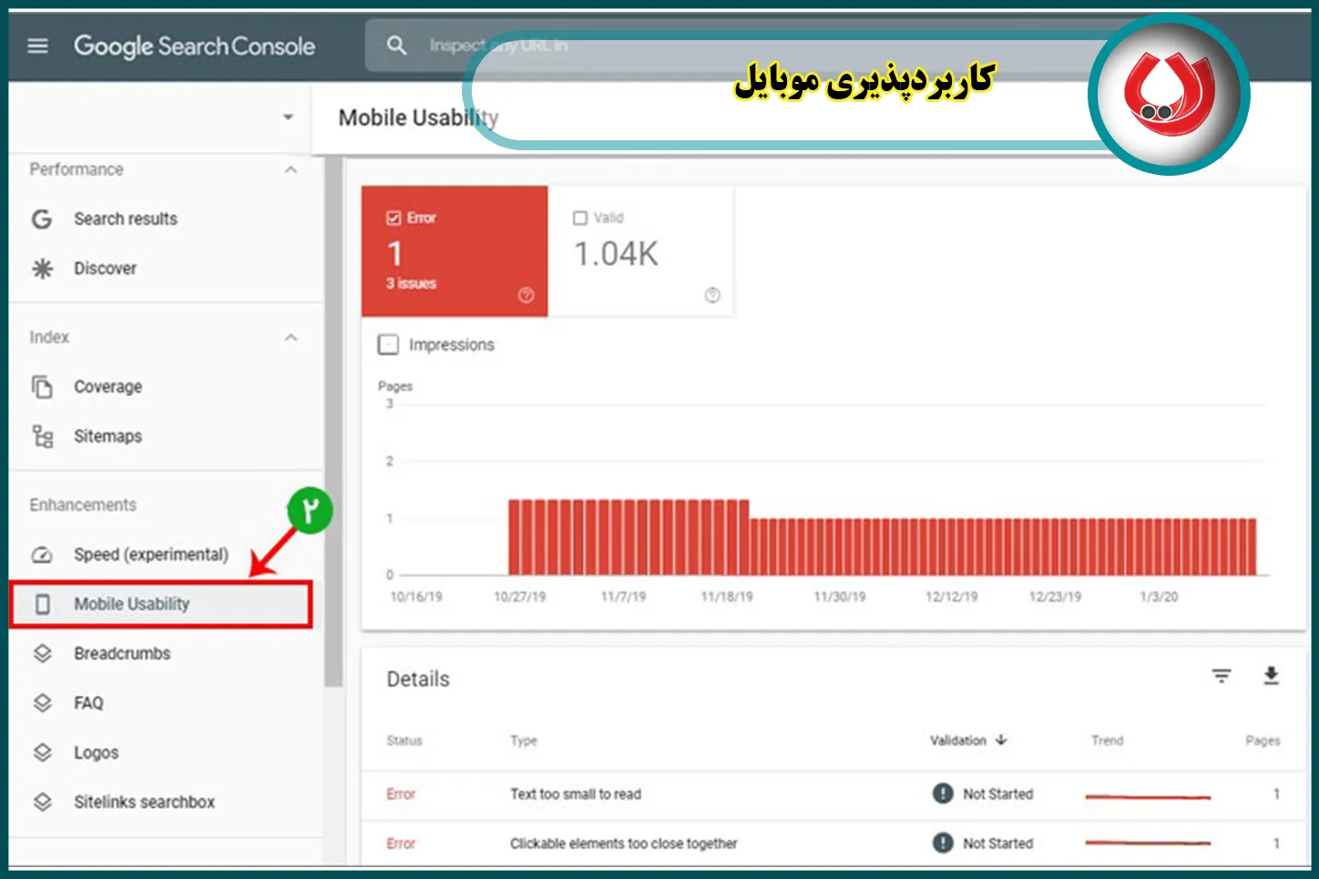Screen dimensions: 1319x879
Task: Click the Search results Google icon
Action: tap(42, 219)
